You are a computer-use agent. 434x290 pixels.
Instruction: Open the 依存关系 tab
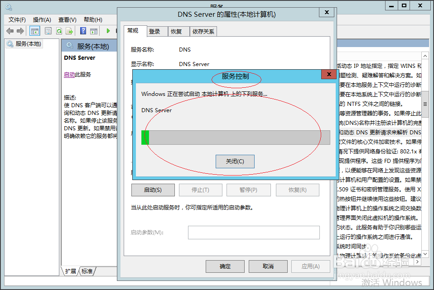pyautogui.click(x=203, y=32)
